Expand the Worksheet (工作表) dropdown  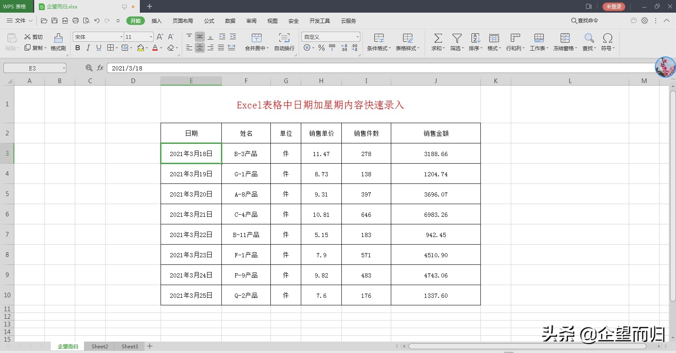tap(547, 49)
